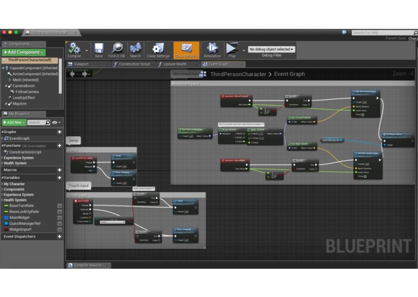The height and width of the screenshot is (297, 418).
Task: Open the eye view options in My Blueprint
Action: click(x=57, y=123)
